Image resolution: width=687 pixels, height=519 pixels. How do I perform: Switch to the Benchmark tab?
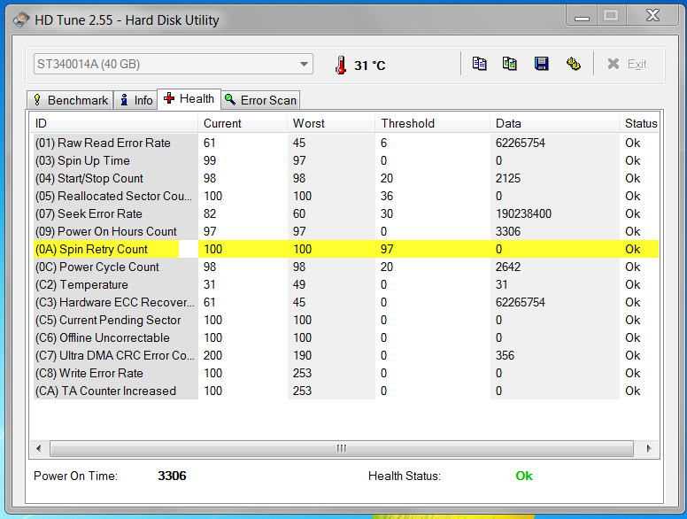click(71, 100)
